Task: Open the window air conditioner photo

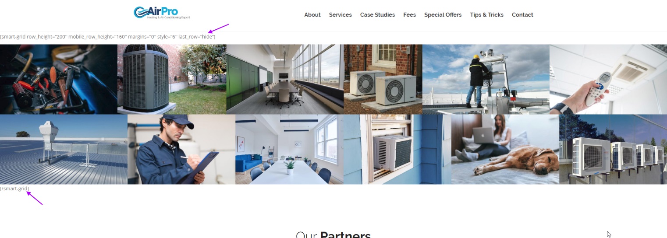Action: [397, 149]
